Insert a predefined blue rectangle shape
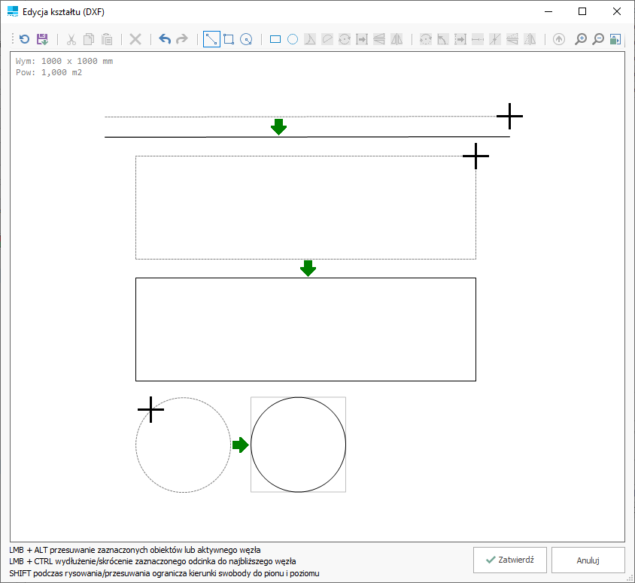635x583 pixels. [275, 39]
